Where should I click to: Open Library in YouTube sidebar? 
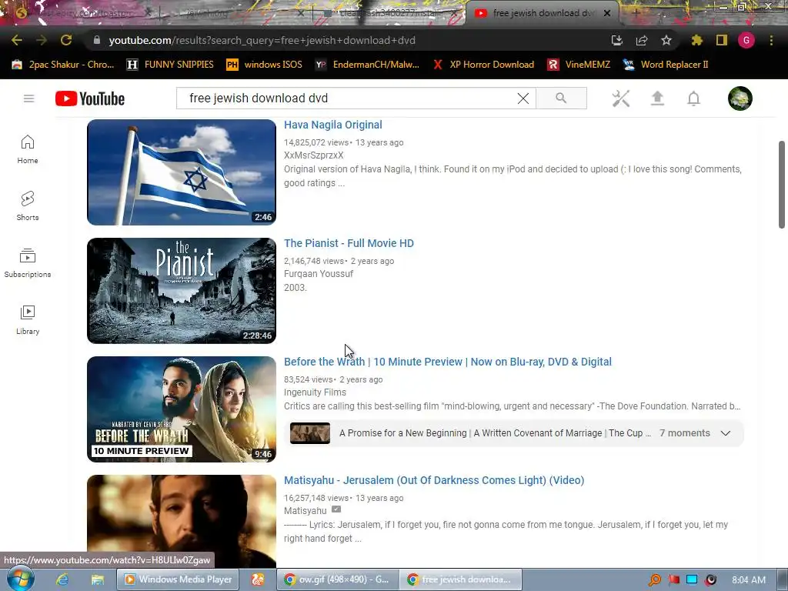coord(28,320)
